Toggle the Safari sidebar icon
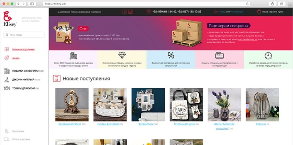Image resolution: width=293 pixels, height=145 pixels. [32, 4]
